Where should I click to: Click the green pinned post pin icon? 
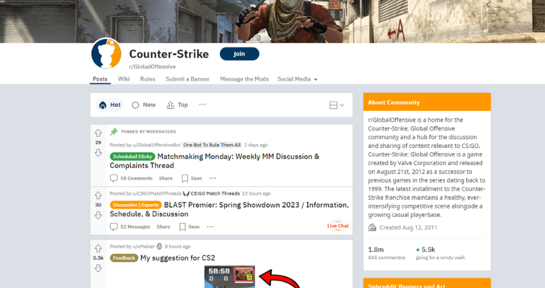tap(113, 131)
